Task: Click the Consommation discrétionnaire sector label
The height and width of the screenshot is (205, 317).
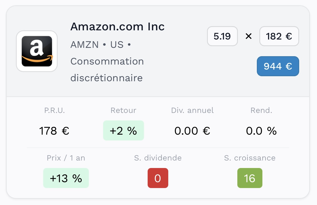Action: point(107,70)
